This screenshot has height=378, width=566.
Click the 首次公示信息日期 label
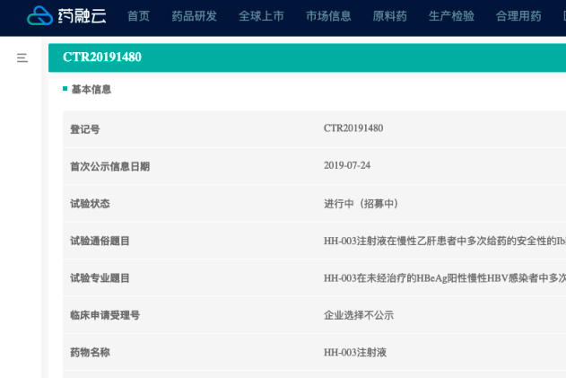tap(110, 167)
